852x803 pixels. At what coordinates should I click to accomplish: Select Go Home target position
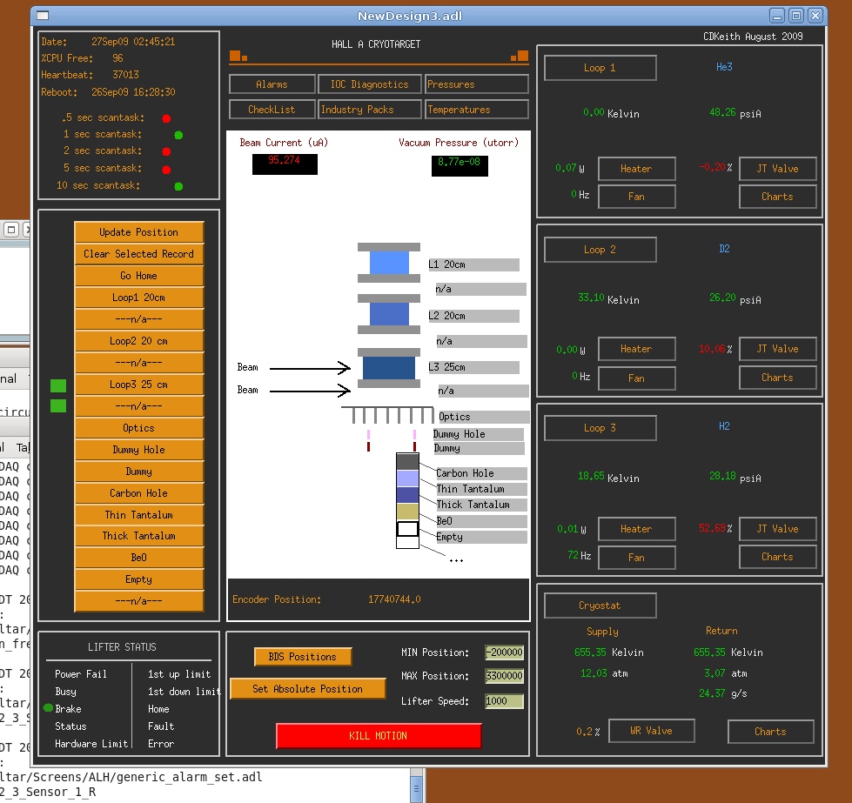tap(139, 276)
